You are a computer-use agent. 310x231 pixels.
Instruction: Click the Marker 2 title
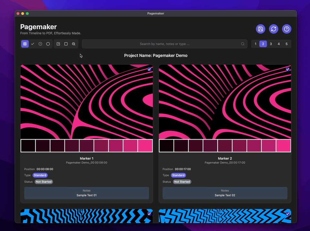click(225, 158)
